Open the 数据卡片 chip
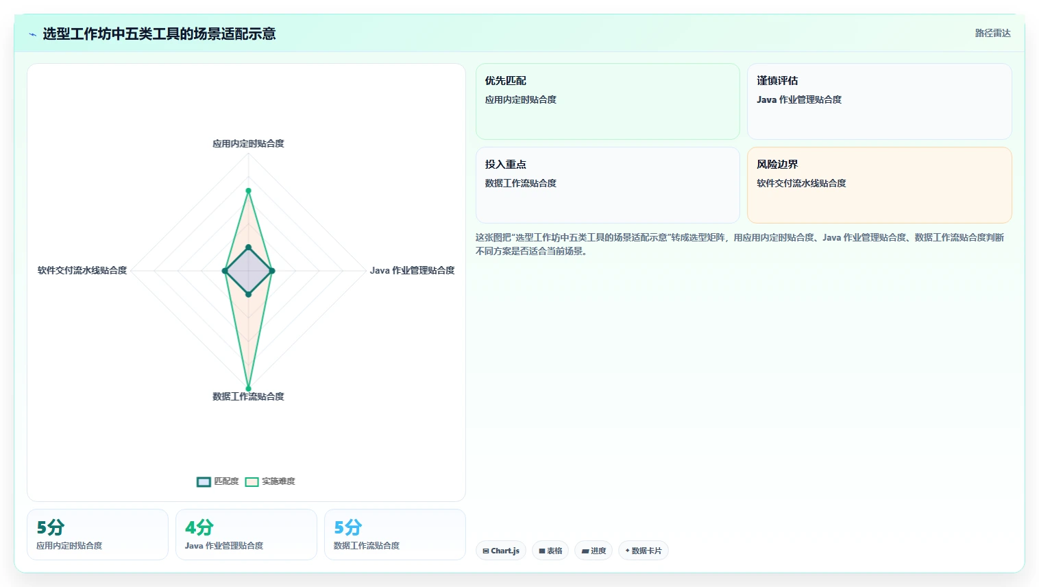The image size is (1039, 587). coord(644,551)
